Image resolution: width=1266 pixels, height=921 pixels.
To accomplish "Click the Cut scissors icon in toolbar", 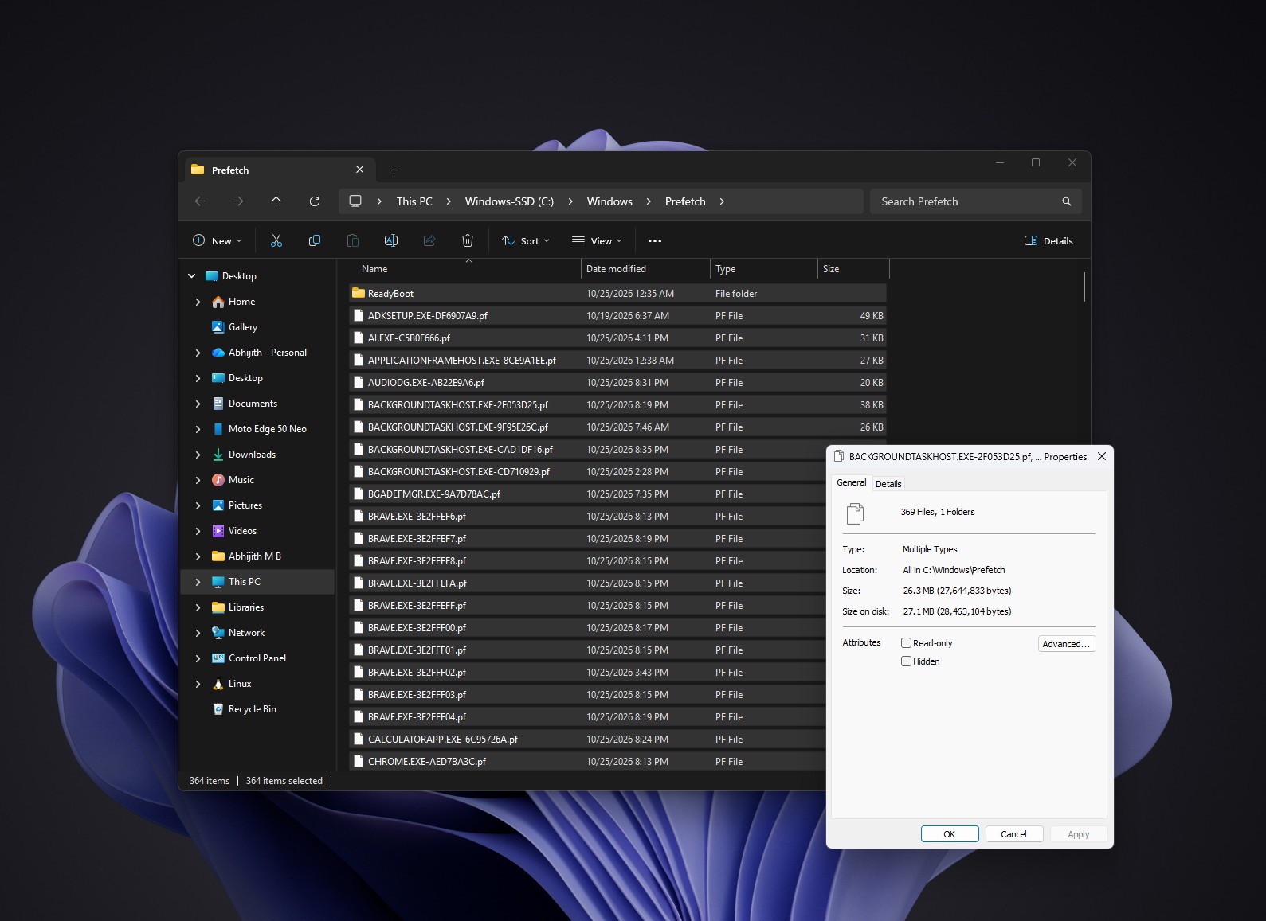I will tap(276, 240).
